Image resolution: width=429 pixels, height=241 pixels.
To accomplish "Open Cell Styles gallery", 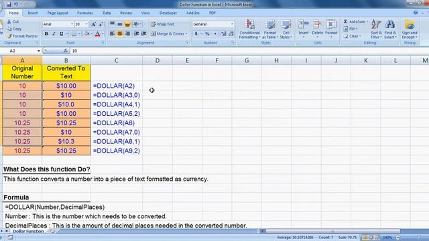I will tap(286, 29).
